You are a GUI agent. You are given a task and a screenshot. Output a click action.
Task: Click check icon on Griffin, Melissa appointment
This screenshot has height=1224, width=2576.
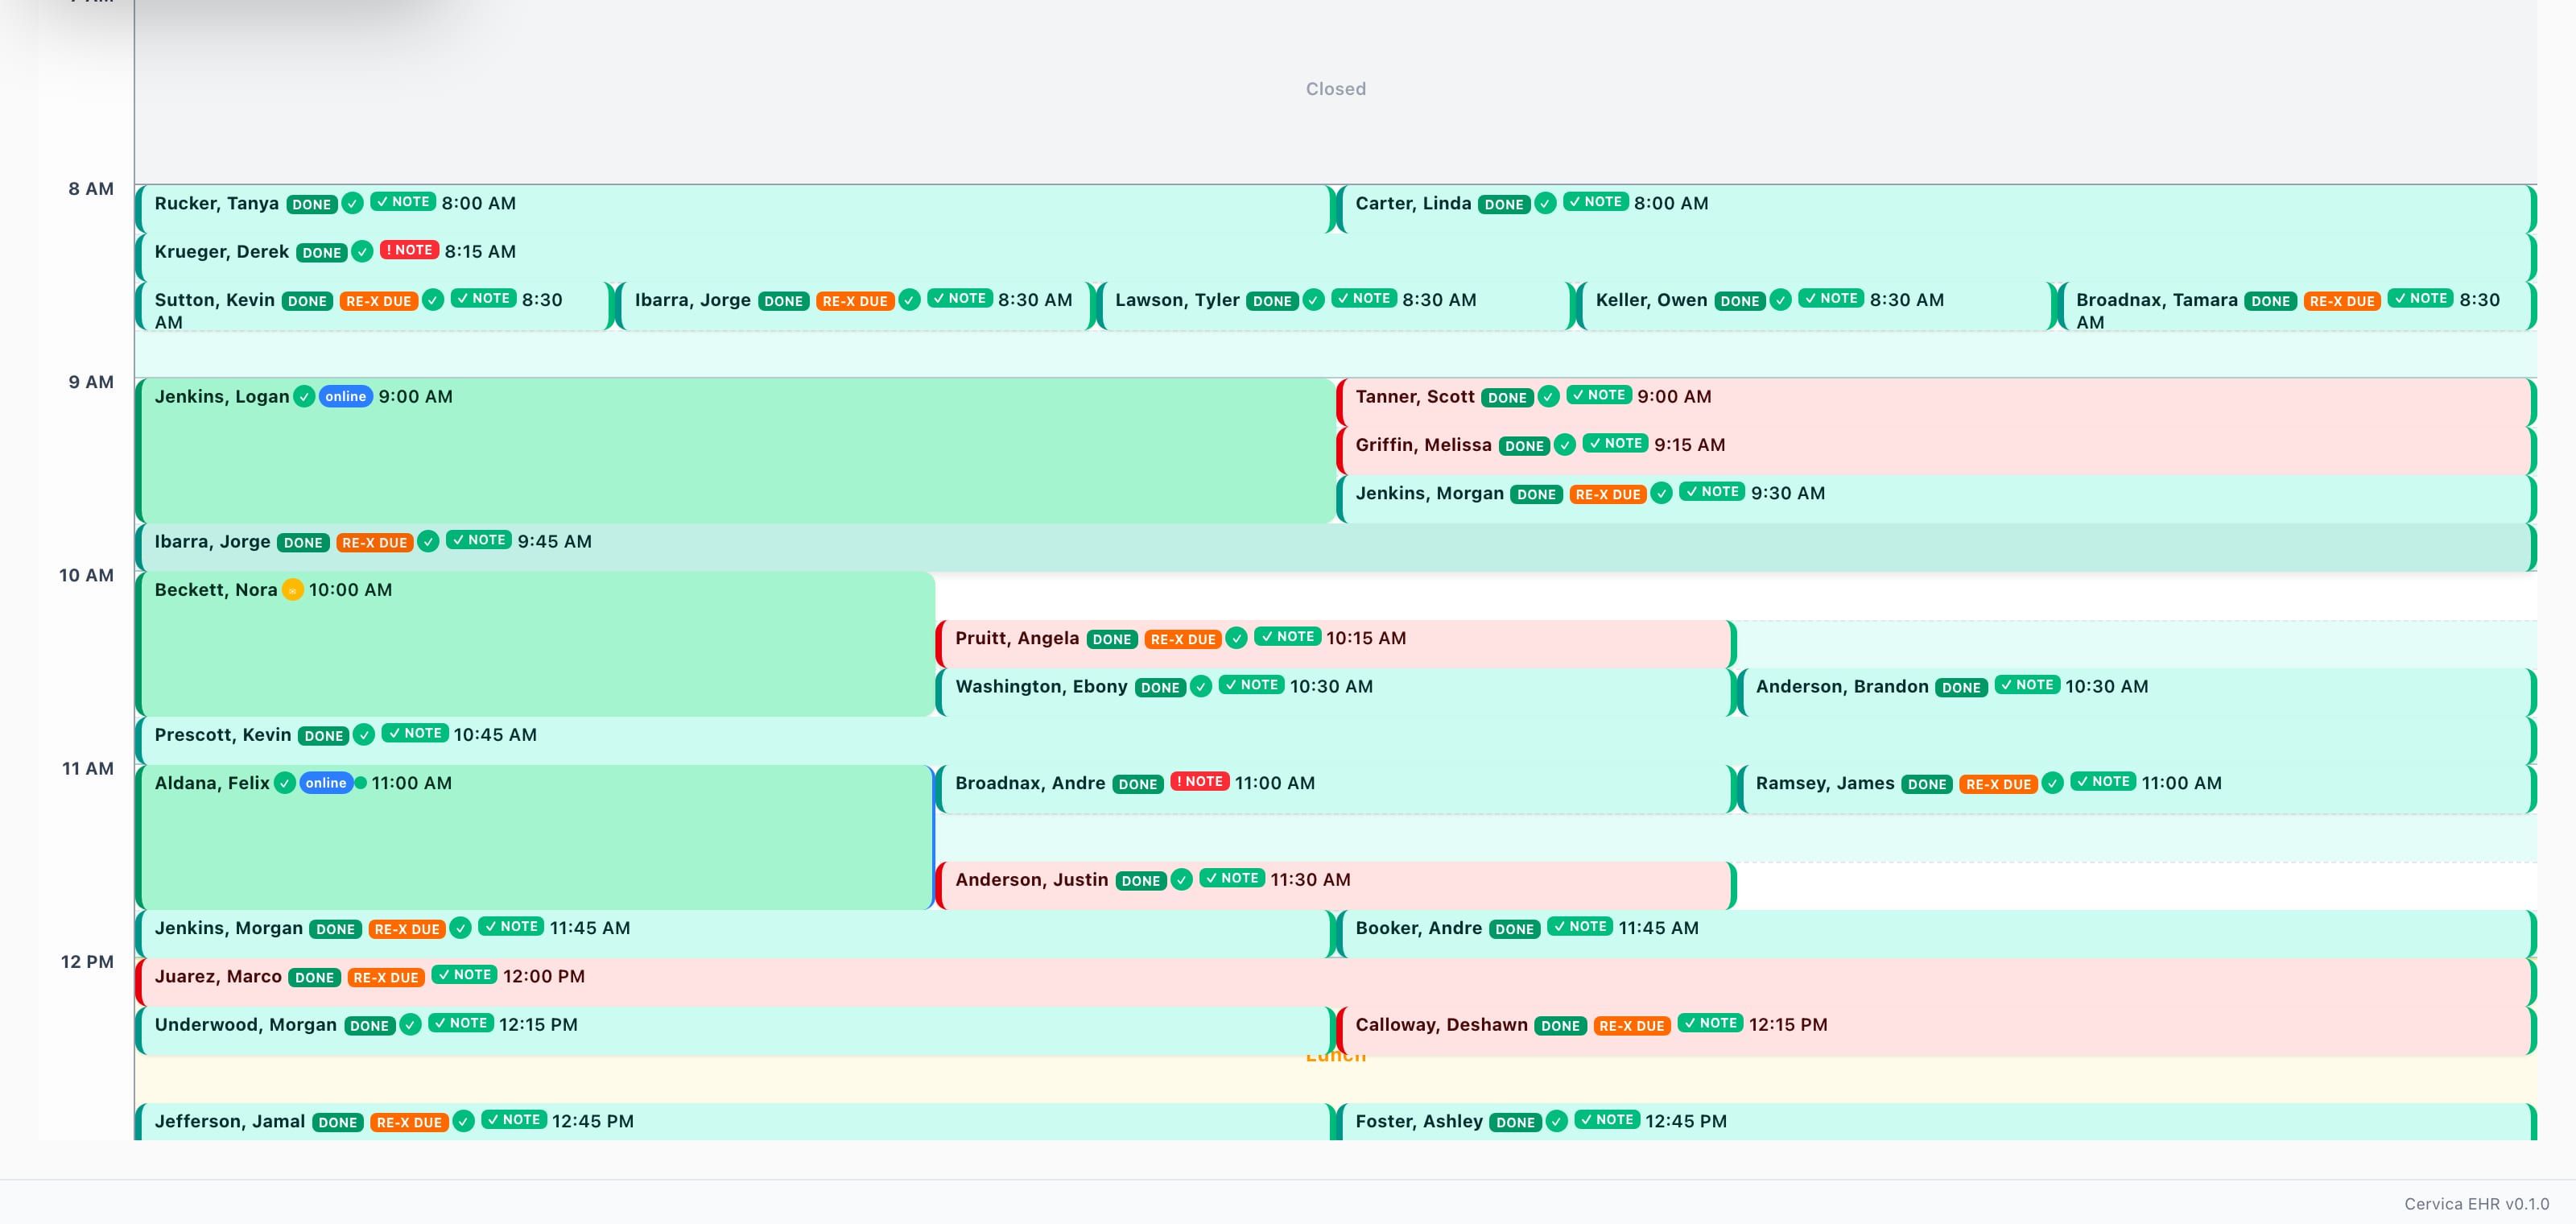pyautogui.click(x=1565, y=445)
